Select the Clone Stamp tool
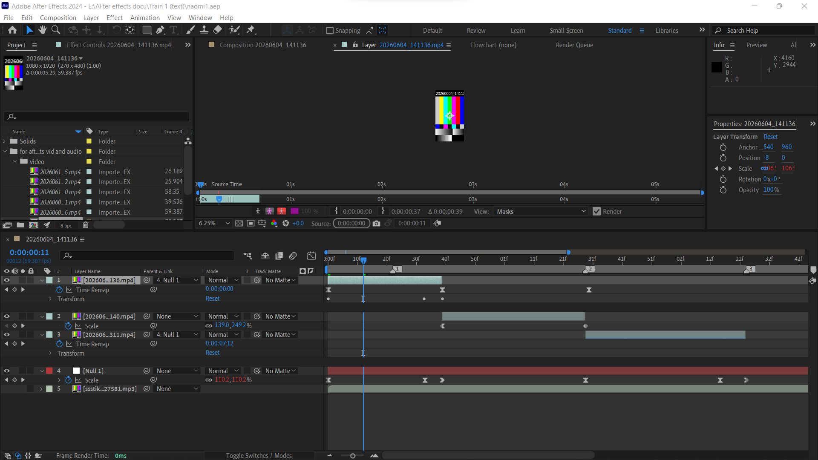818x460 pixels. pyautogui.click(x=204, y=30)
